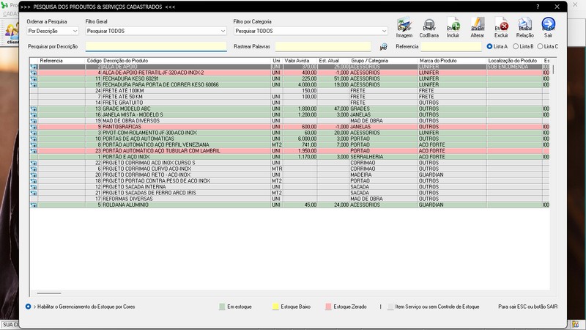Click the Referencia input field
The height and width of the screenshot is (330, 586).
coord(451,46)
